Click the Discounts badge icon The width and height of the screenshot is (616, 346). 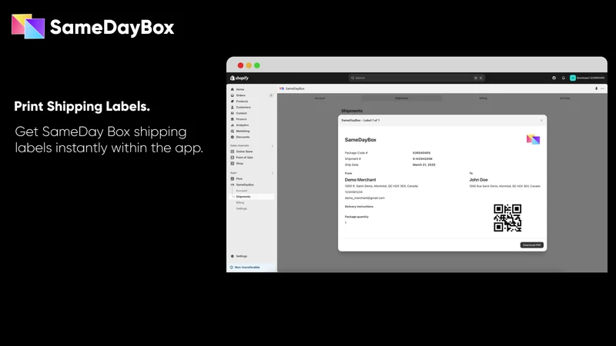click(x=233, y=137)
